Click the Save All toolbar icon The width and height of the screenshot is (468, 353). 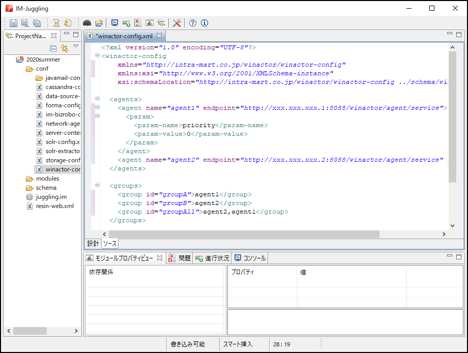pos(36,23)
